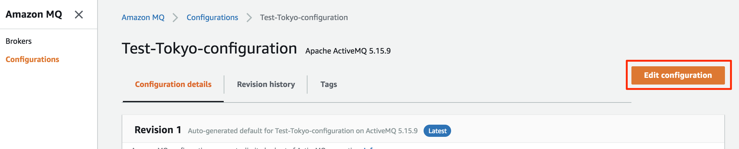Image resolution: width=739 pixels, height=149 pixels.
Task: Switch to the Tags tab
Action: (x=329, y=84)
